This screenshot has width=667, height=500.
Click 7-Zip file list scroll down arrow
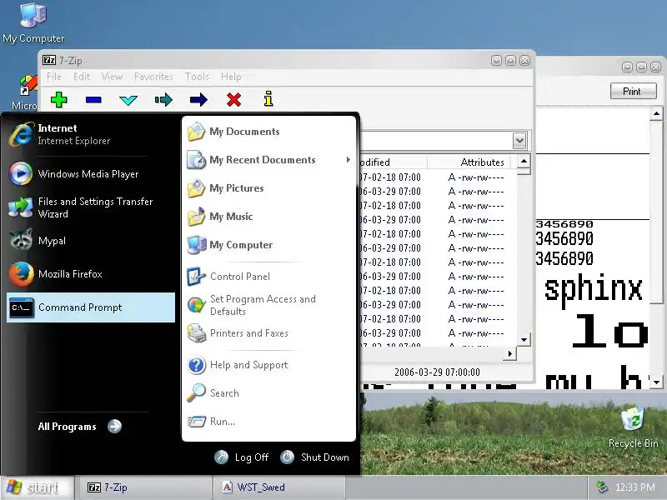524,340
